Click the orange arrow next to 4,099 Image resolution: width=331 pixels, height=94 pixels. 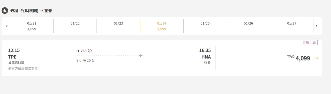[315, 58]
